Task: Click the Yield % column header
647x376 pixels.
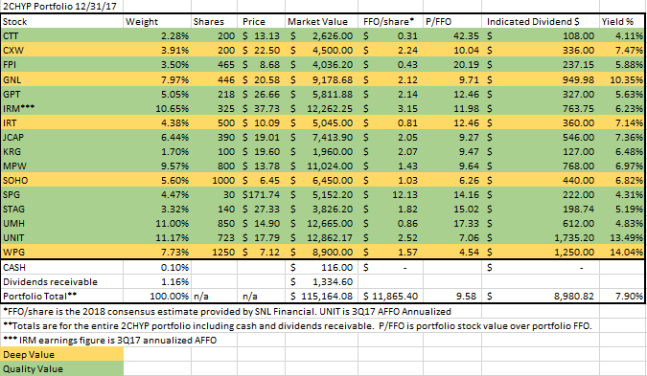Action: point(621,21)
